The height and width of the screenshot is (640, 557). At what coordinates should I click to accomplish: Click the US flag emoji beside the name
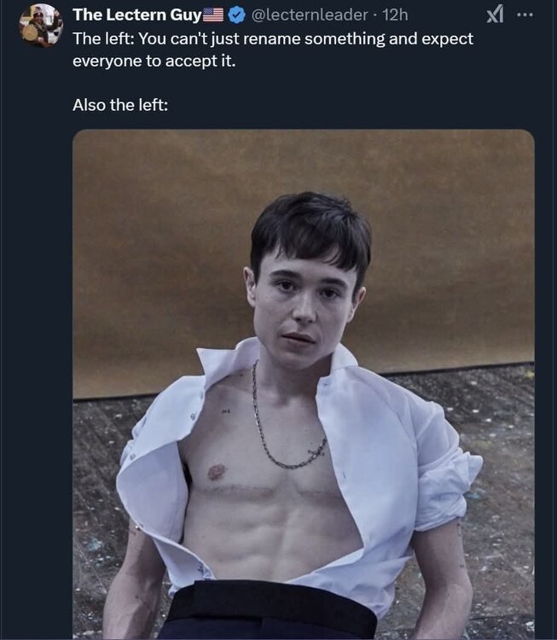[213, 15]
